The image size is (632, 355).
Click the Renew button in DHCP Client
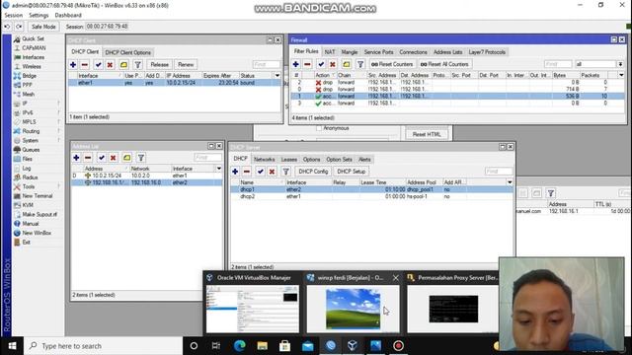186,64
